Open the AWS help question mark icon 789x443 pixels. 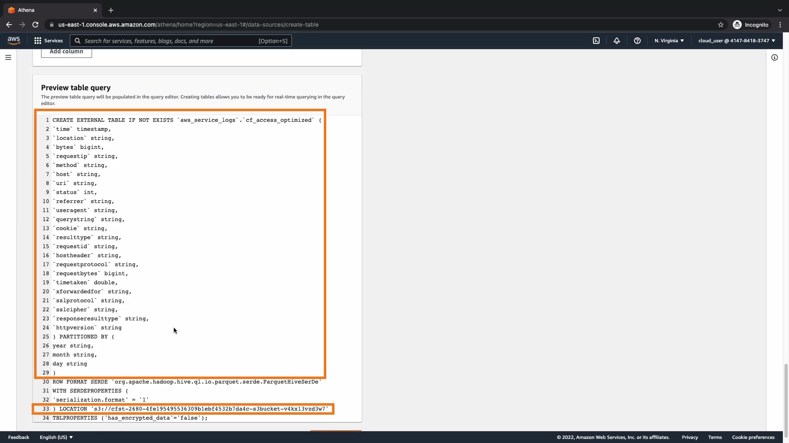(x=637, y=41)
